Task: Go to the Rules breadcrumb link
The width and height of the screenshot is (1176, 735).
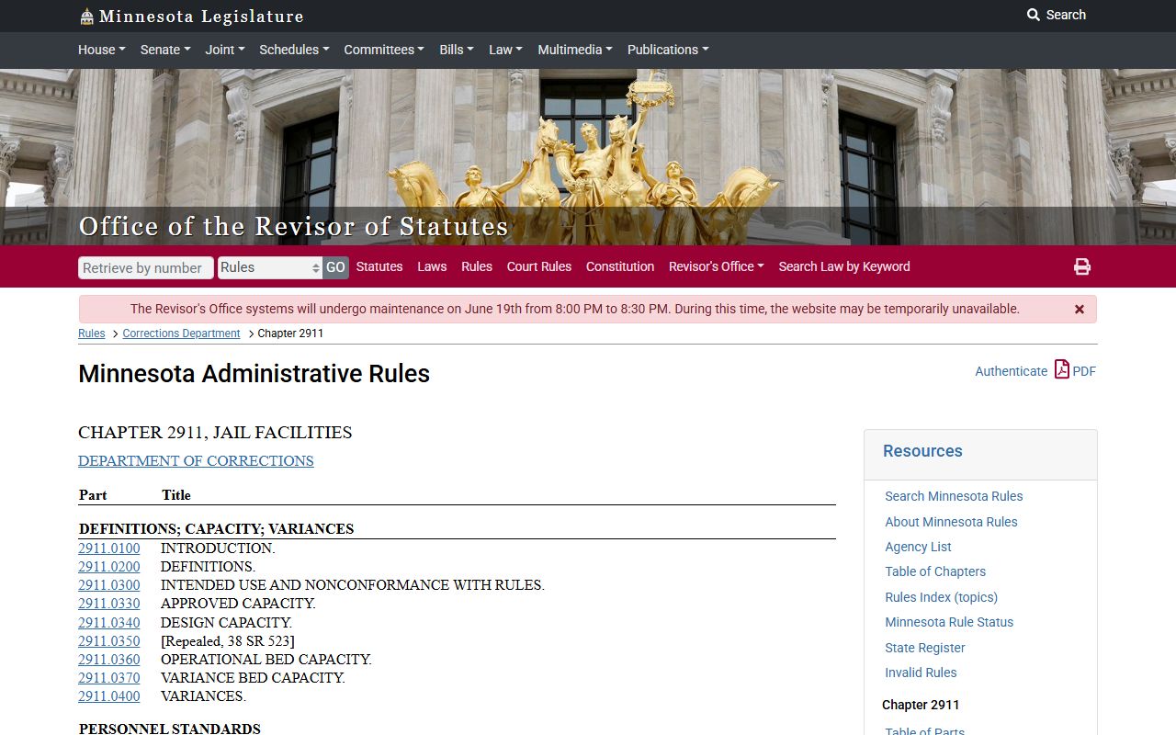Action: 92,334
